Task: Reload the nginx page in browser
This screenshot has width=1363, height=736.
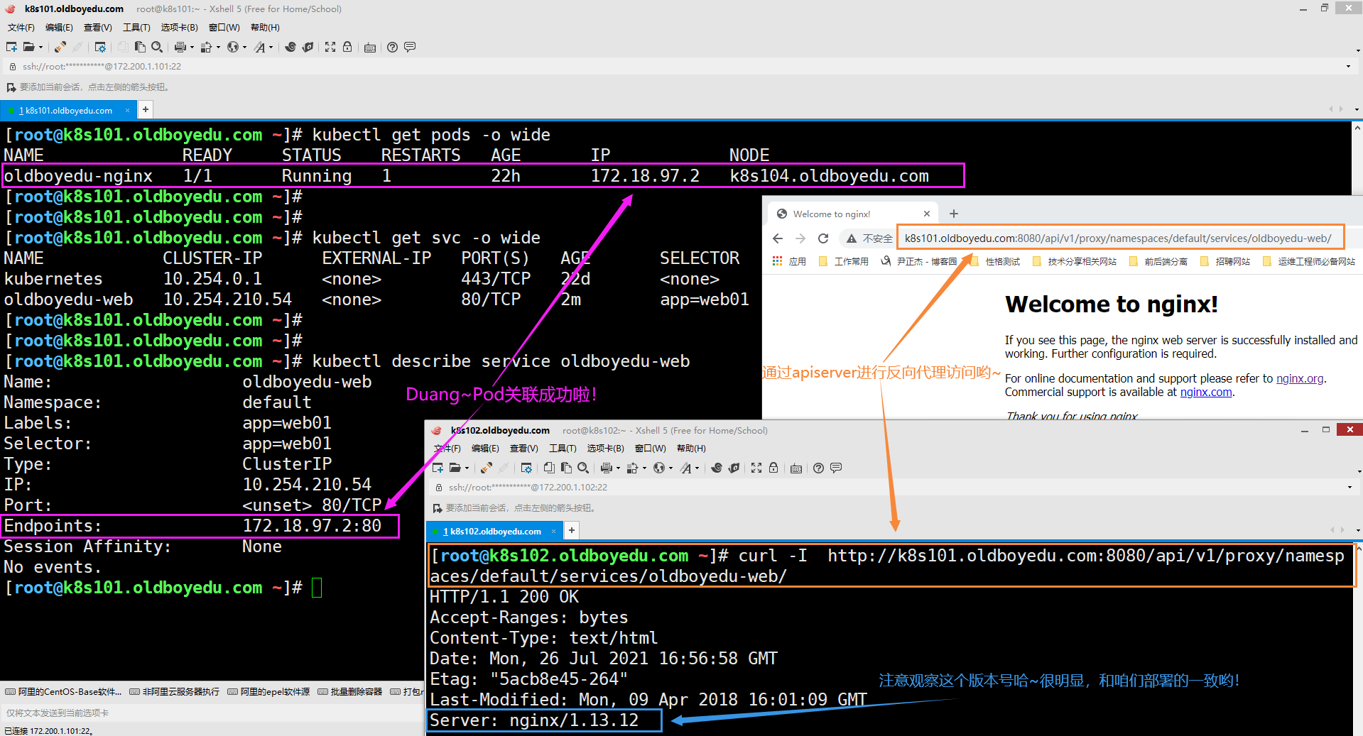Action: point(823,238)
